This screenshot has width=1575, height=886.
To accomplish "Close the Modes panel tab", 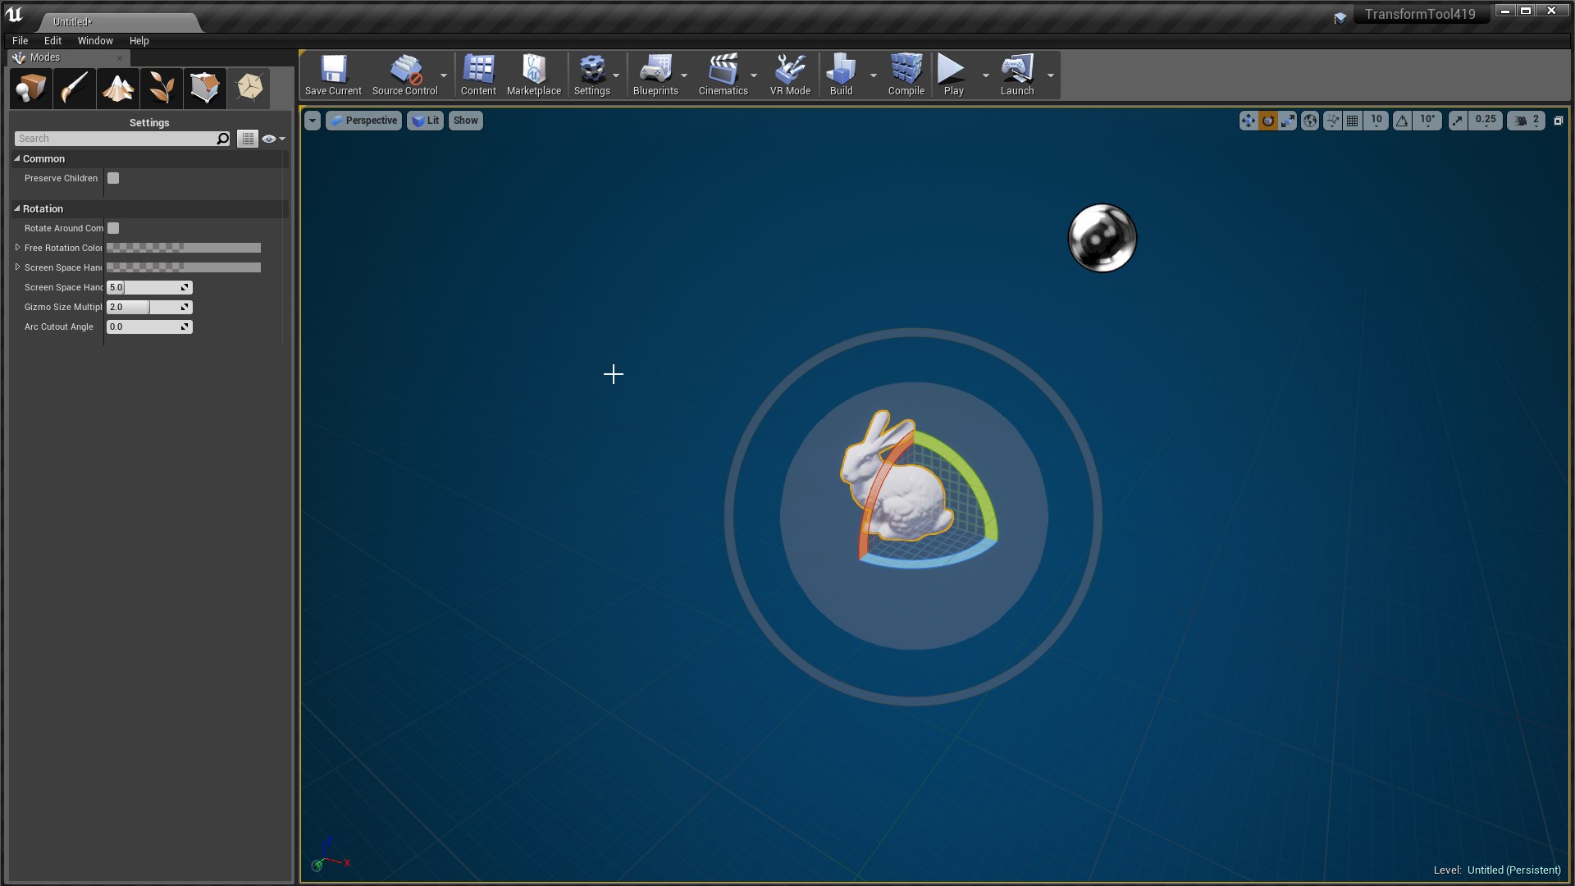I will coord(120,58).
